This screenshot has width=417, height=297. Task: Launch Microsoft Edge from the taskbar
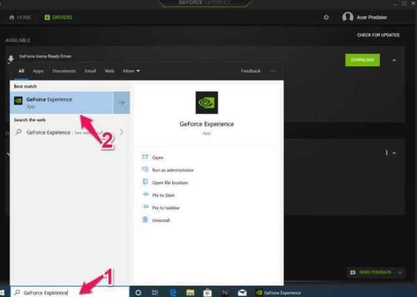[173, 292]
